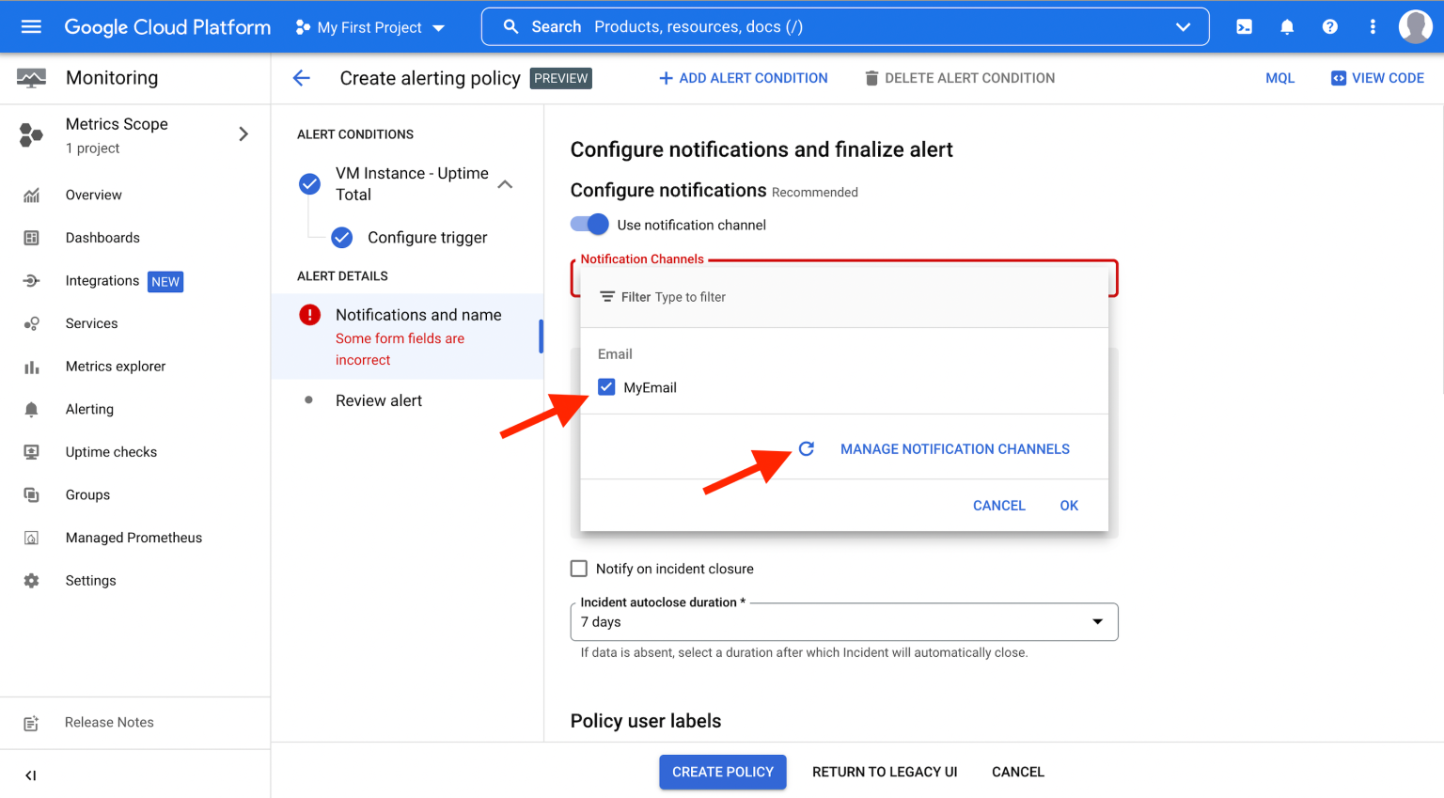The width and height of the screenshot is (1444, 798).
Task: Open Dashboards in the sidebar
Action: pyautogui.click(x=102, y=238)
